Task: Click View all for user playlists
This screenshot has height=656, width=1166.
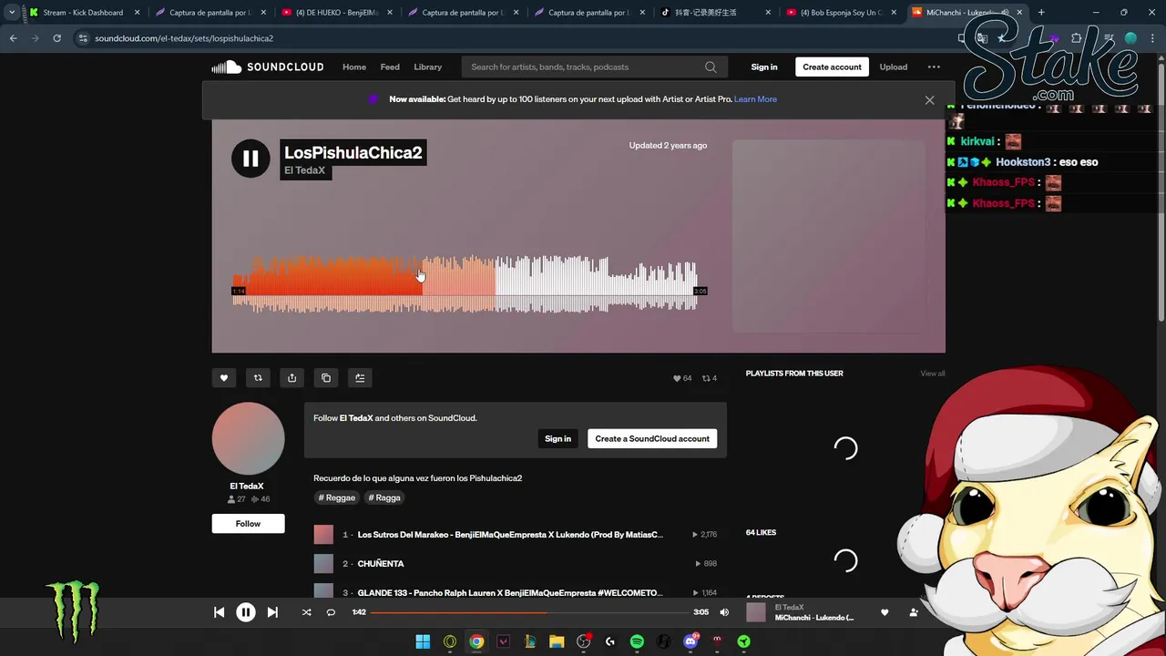Action: [932, 374]
